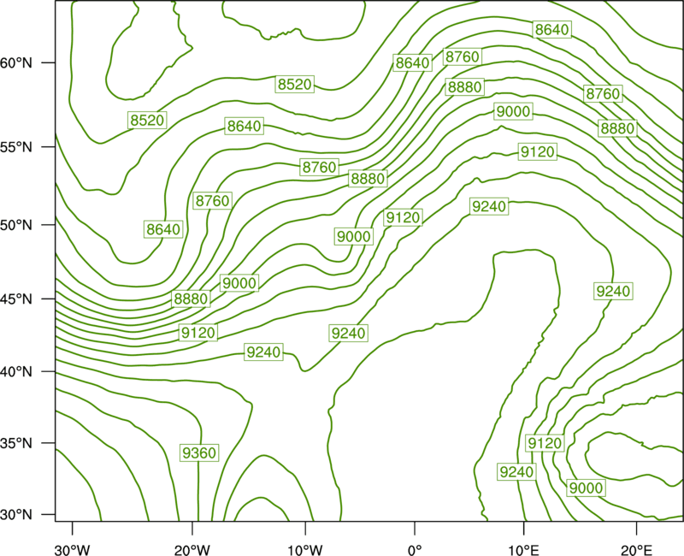Click the leftmost 8520 contour label
The width and height of the screenshot is (684, 556).
[x=147, y=120]
